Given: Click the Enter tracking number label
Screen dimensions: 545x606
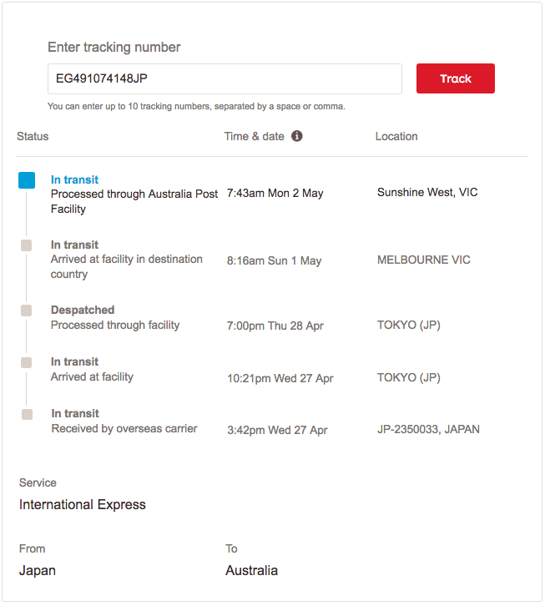Looking at the screenshot, I should point(114,47).
